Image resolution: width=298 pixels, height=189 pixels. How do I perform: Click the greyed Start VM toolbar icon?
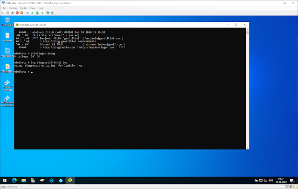[x=8, y=13]
